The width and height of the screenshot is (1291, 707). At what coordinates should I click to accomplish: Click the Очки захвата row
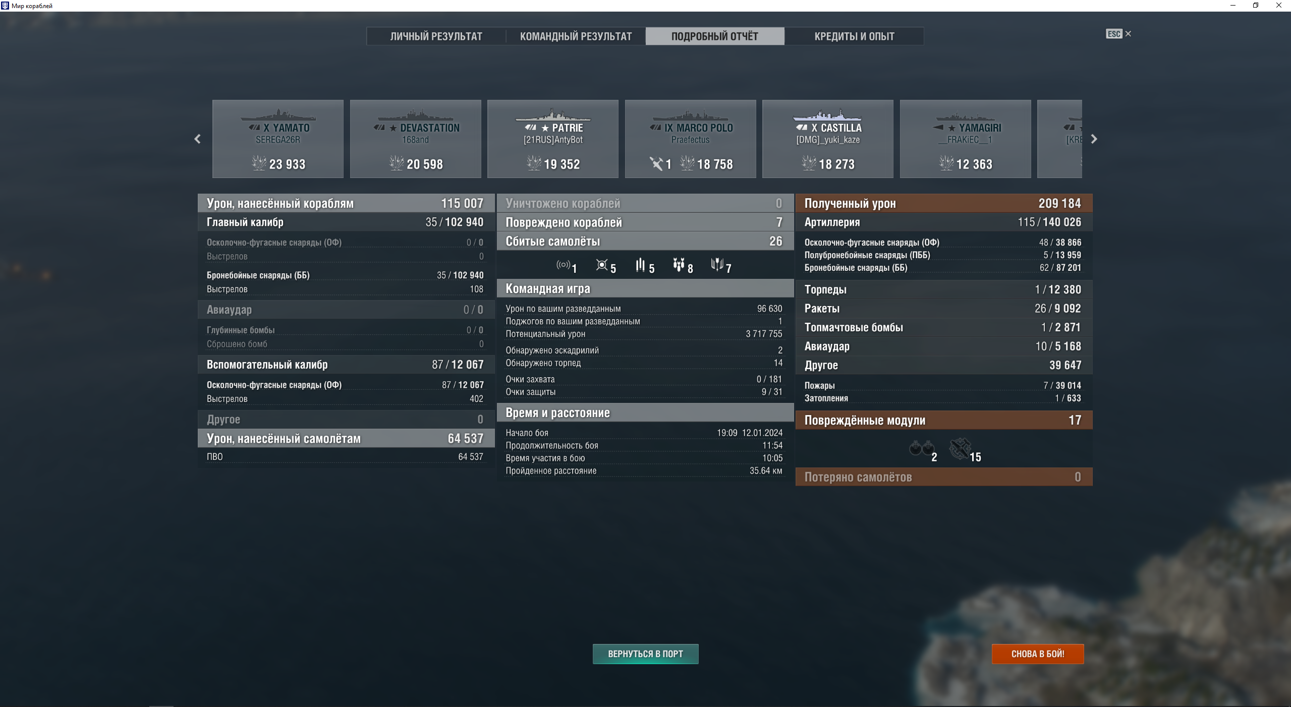[x=645, y=379]
